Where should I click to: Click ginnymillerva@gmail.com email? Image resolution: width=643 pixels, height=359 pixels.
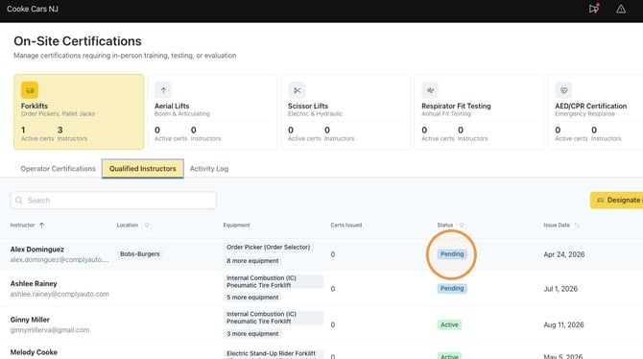click(x=50, y=330)
